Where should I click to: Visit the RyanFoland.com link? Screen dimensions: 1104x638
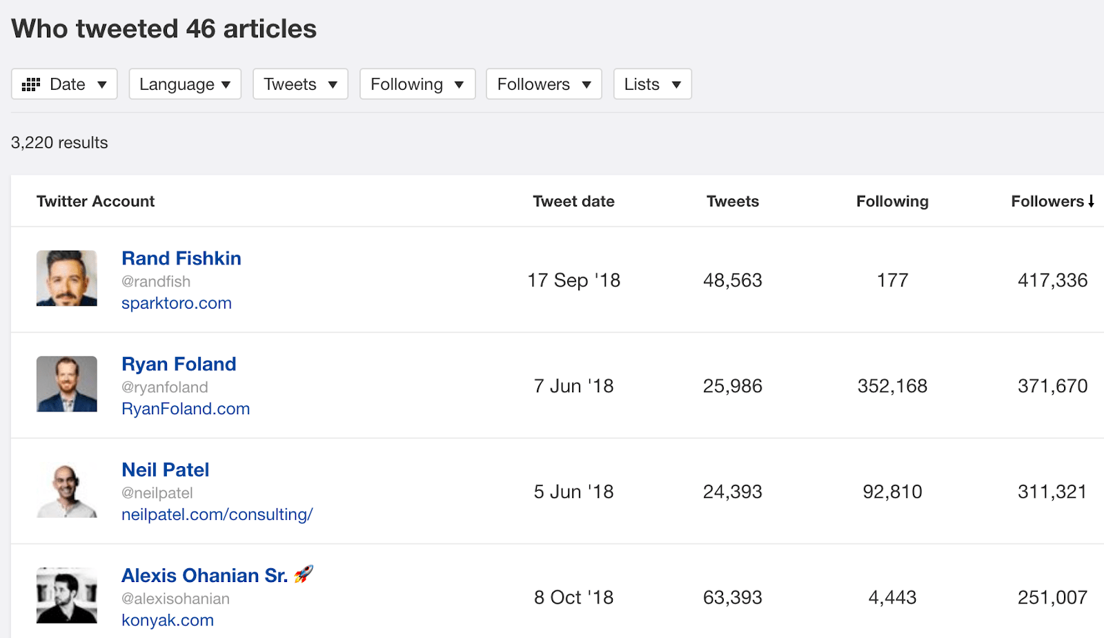[x=186, y=409]
